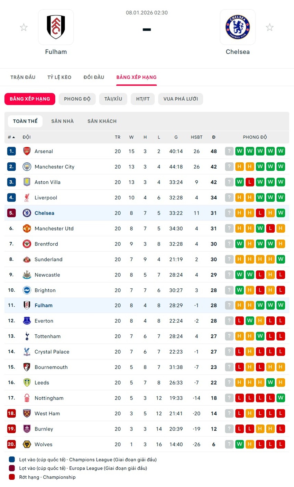294x487 pixels.
Task: Sort table by rank # column arrow
Action: [13, 137]
